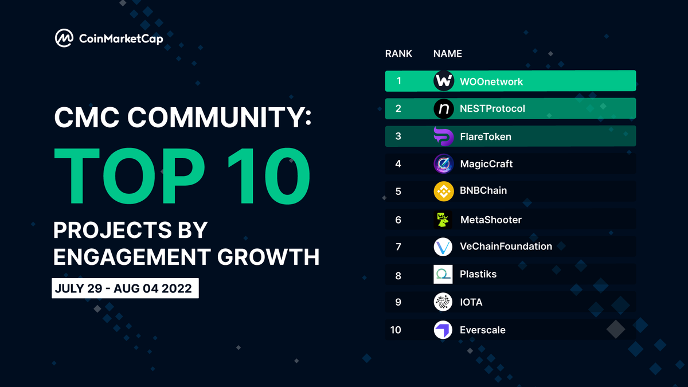The height and width of the screenshot is (387, 688).
Task: Click the large TOP 10 title
Action: pos(182,175)
